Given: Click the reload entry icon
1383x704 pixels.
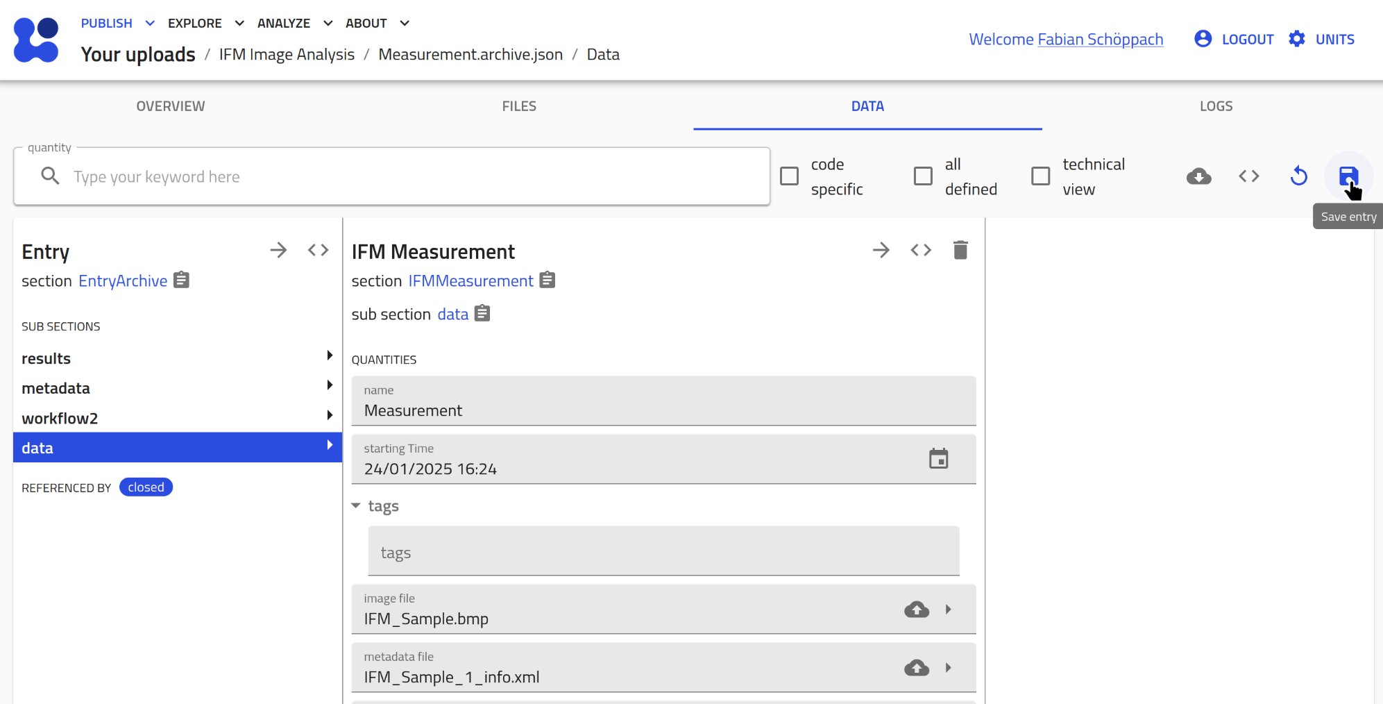Looking at the screenshot, I should click(x=1298, y=176).
